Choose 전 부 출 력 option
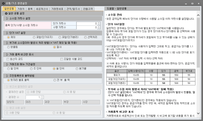 click(x=55, y=80)
